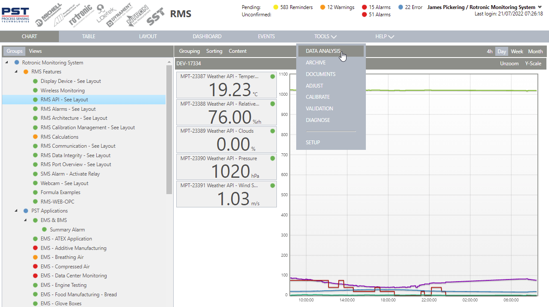Open the Events tab
The width and height of the screenshot is (549, 307).
click(x=266, y=36)
